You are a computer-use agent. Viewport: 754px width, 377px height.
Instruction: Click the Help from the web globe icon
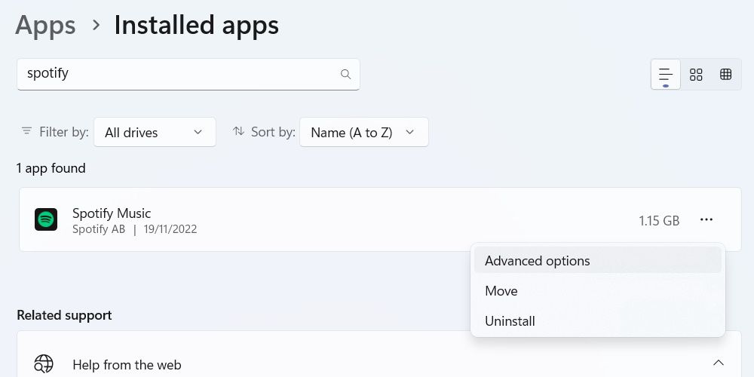44,364
